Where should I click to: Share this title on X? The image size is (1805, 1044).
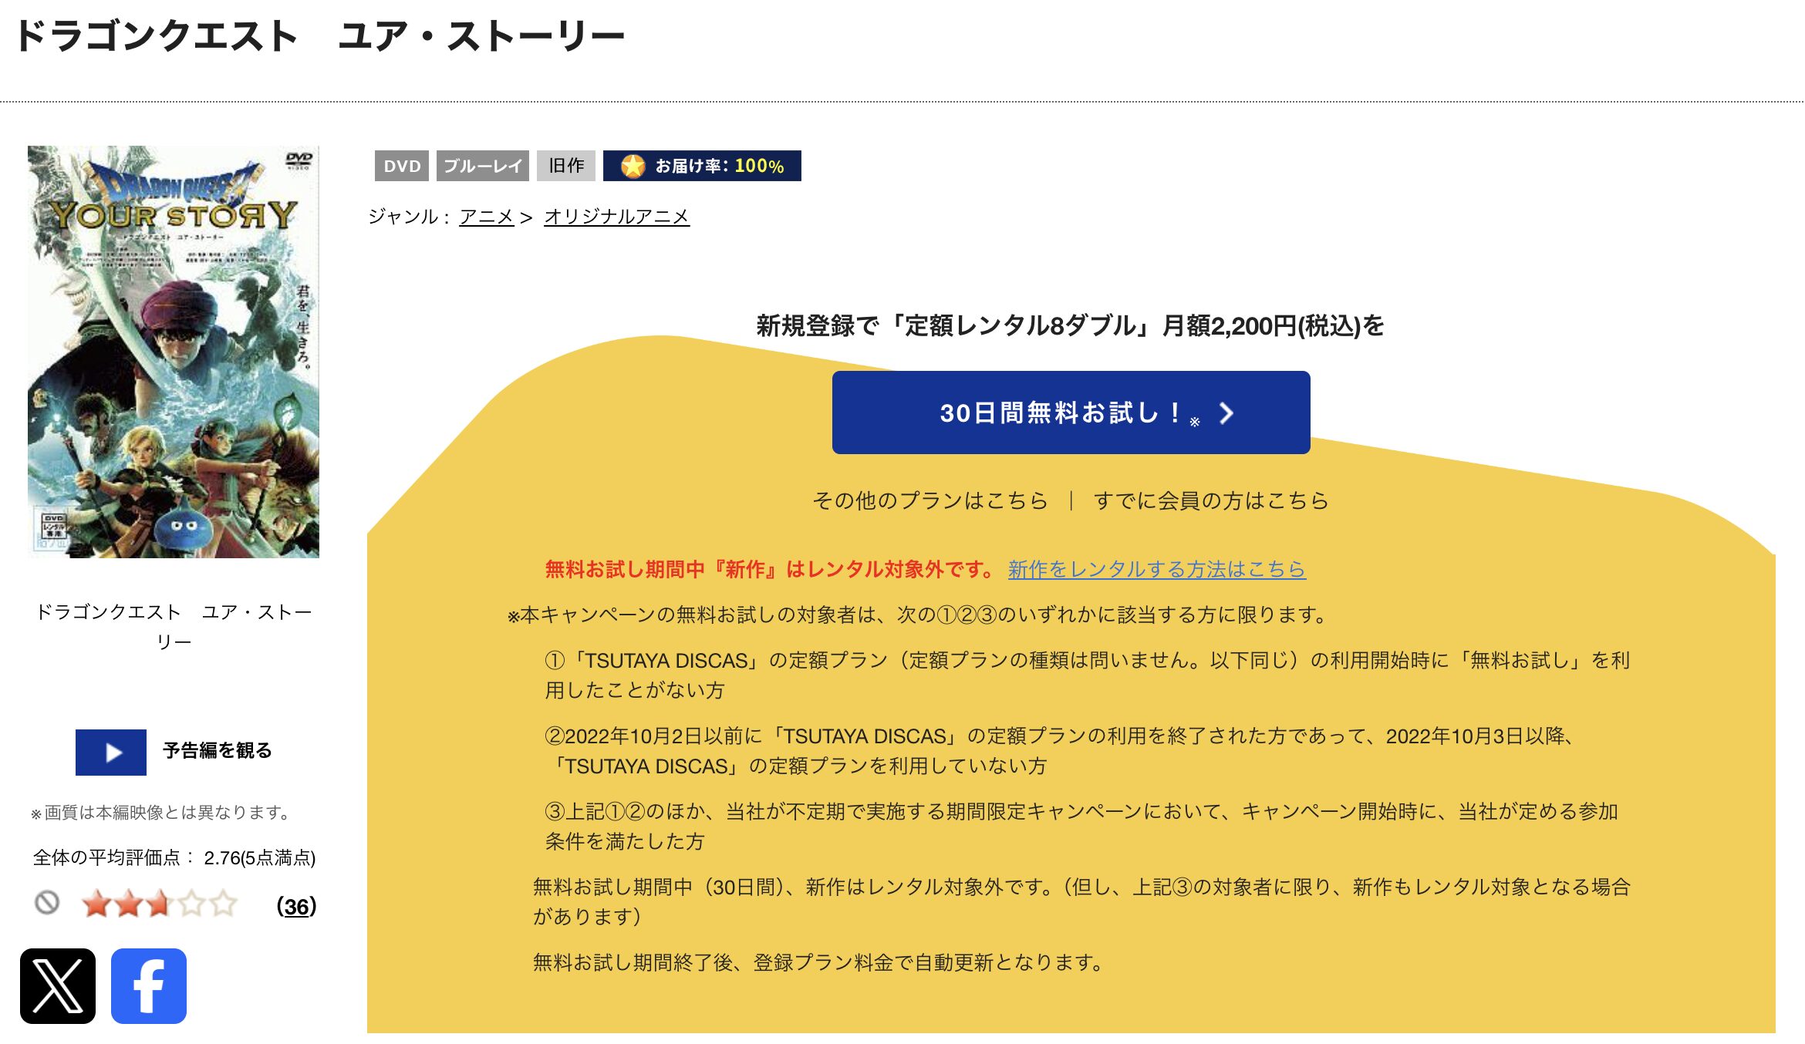[58, 985]
